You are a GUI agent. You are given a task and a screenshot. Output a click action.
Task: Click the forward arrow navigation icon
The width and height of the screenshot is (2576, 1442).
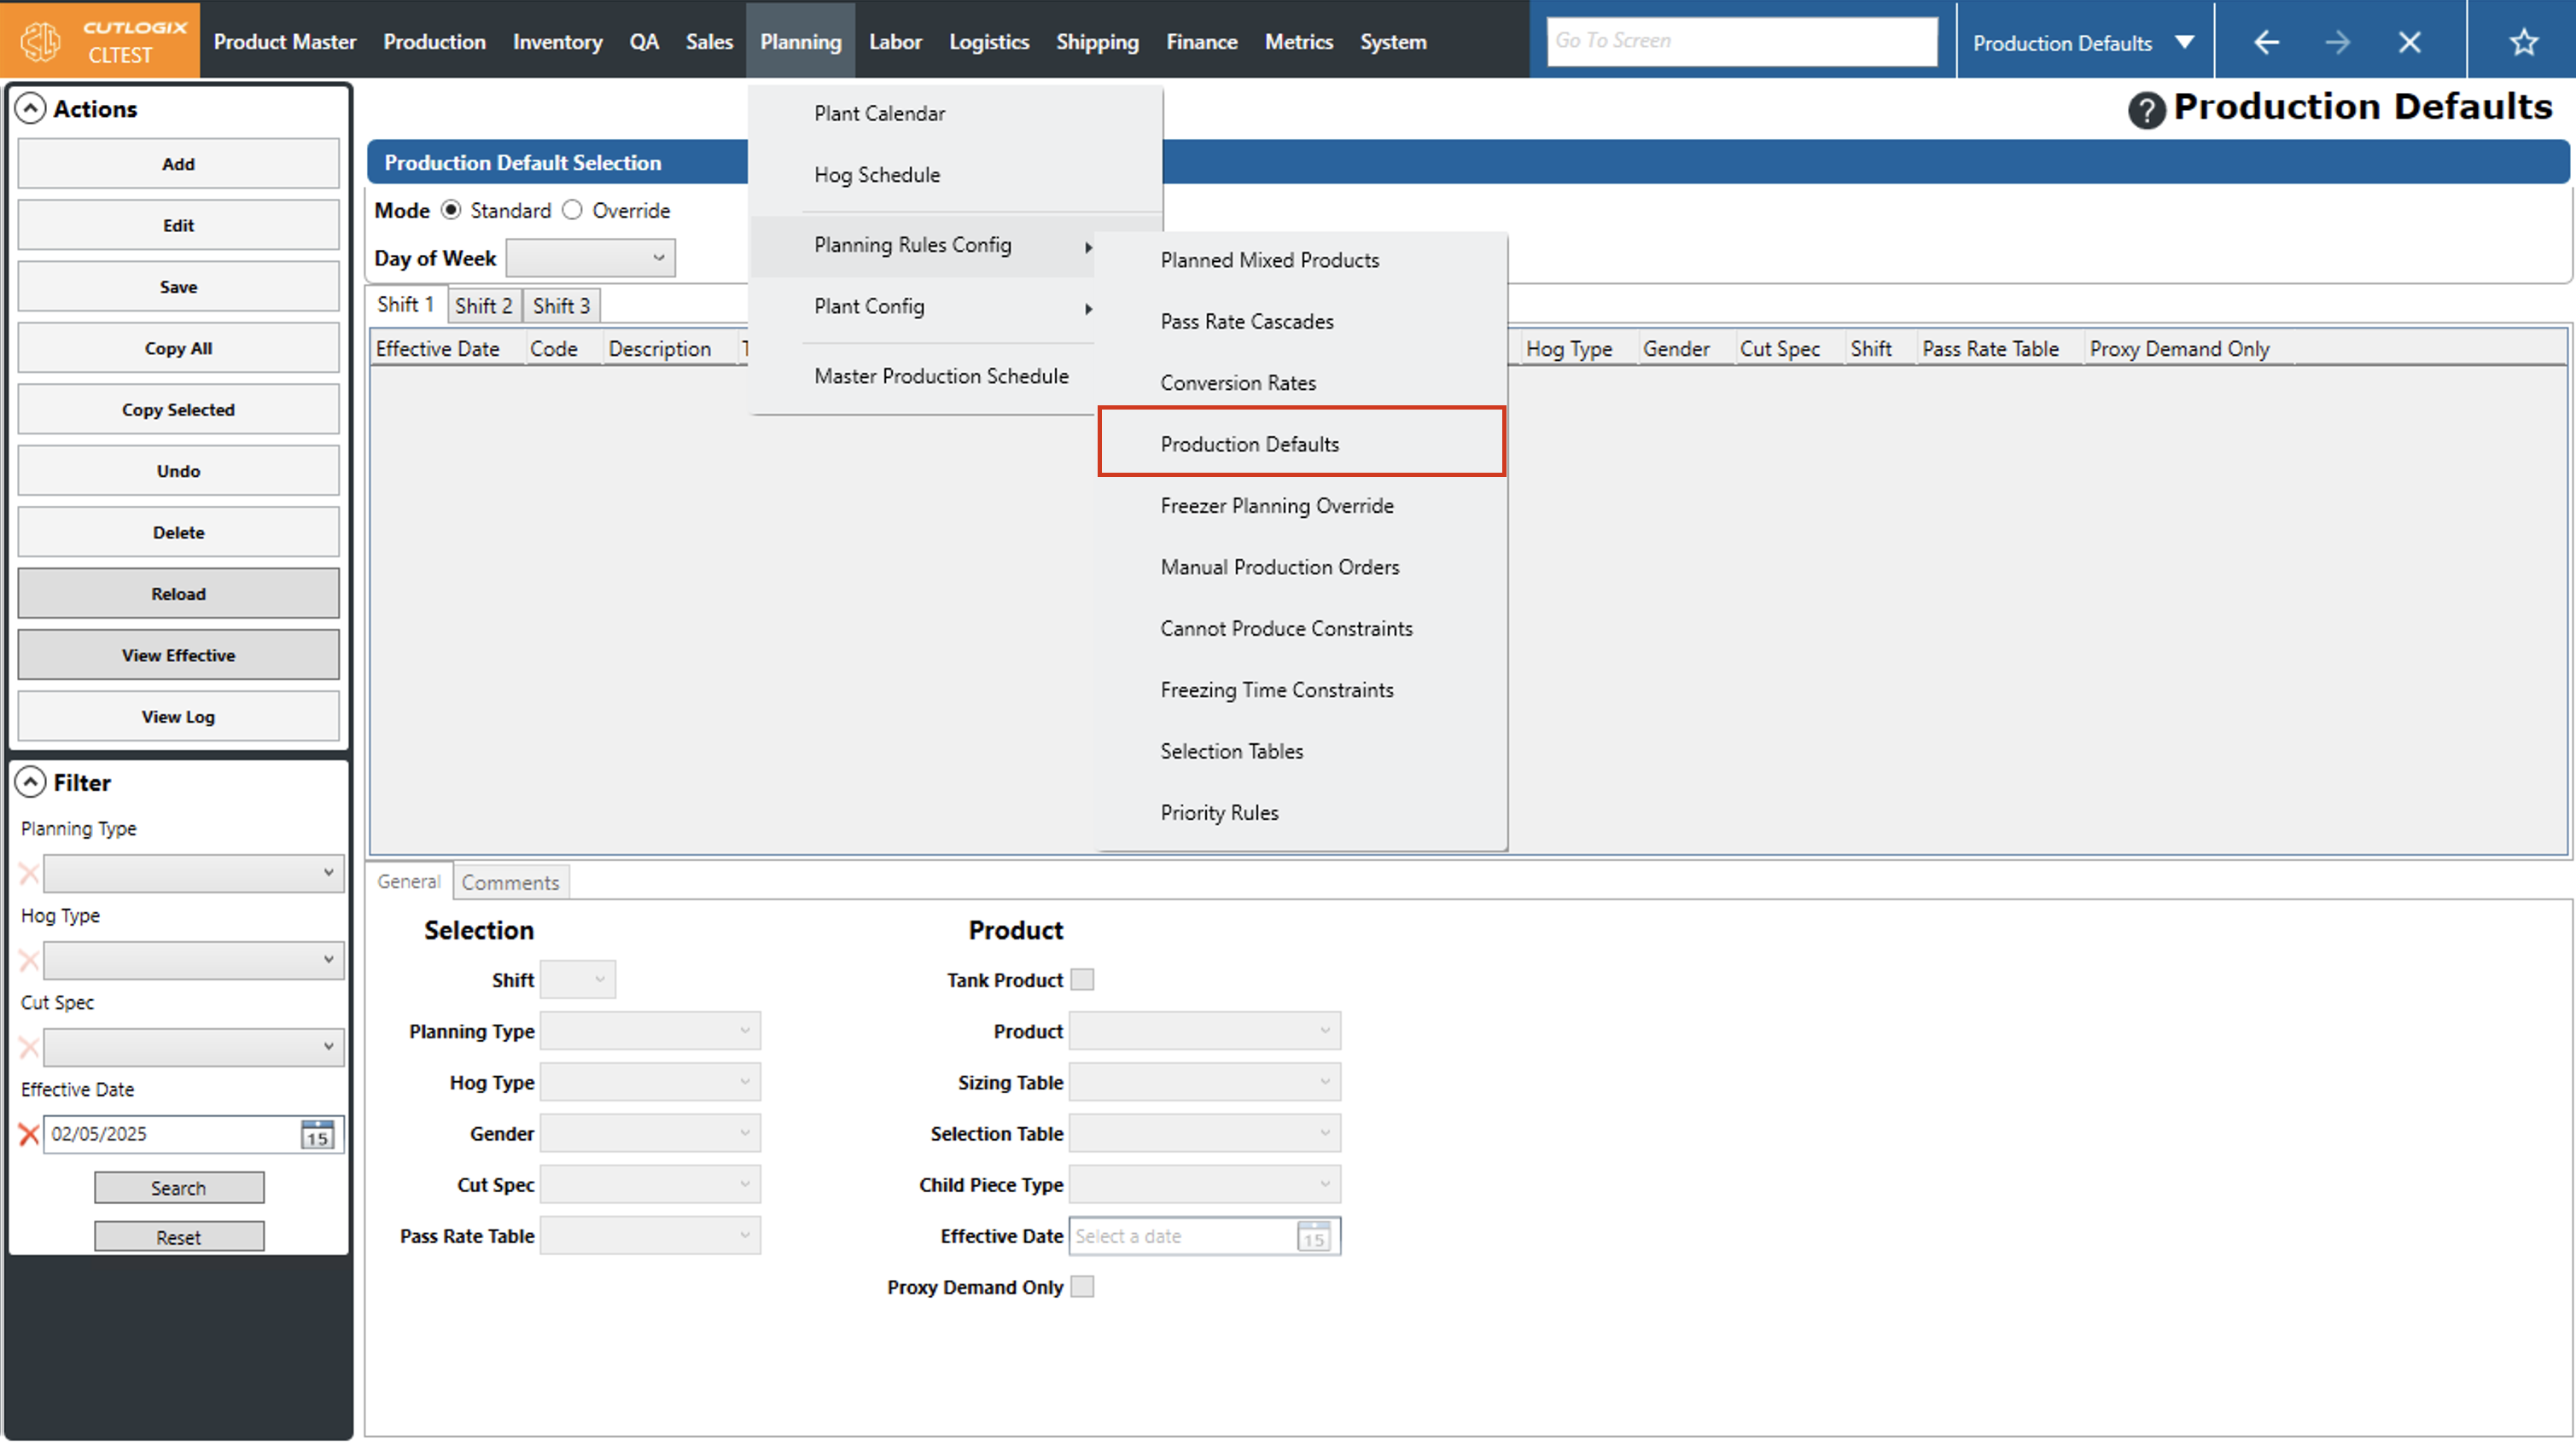[x=2337, y=42]
